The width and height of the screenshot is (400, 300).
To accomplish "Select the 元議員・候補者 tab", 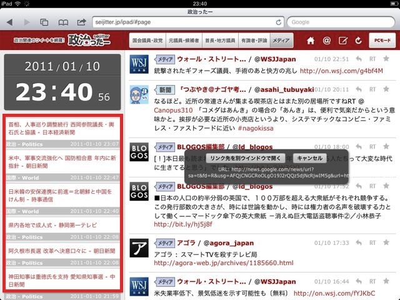I will coord(184,40).
